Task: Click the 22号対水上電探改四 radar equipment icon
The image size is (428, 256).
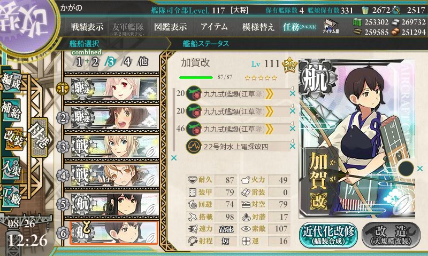Action: (194, 146)
